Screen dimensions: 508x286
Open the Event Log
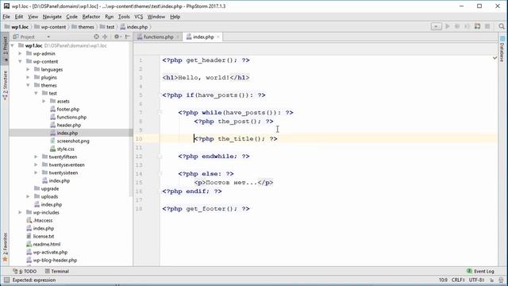click(480, 271)
